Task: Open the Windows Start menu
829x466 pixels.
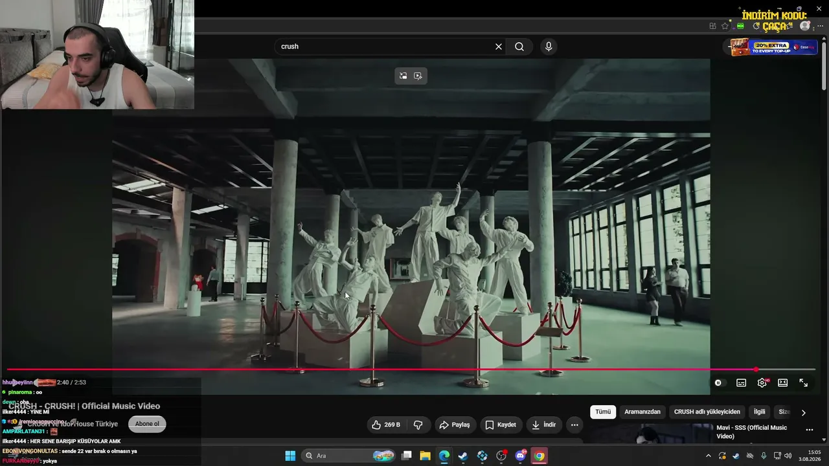Action: (290, 456)
